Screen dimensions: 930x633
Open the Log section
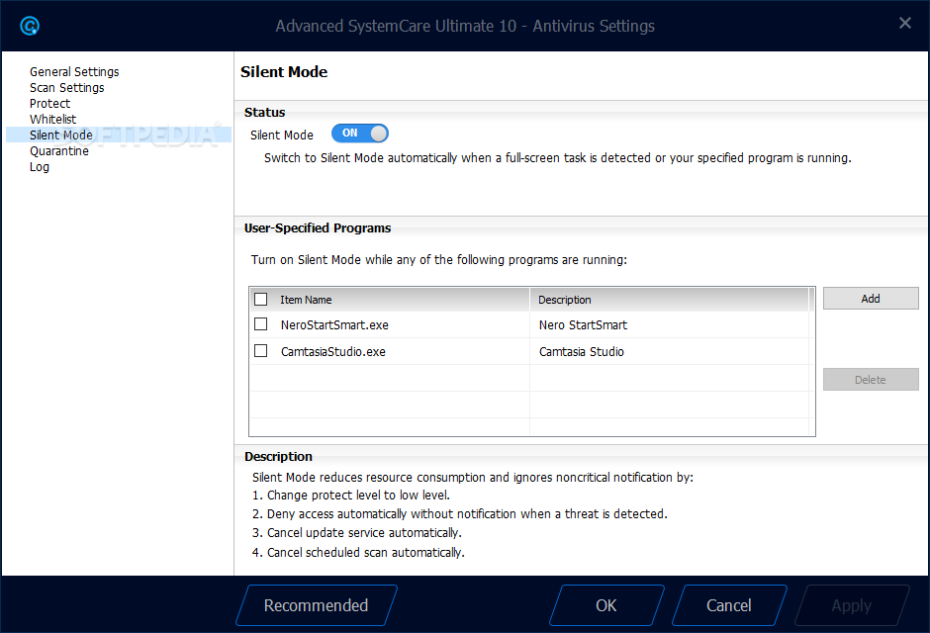tap(40, 167)
